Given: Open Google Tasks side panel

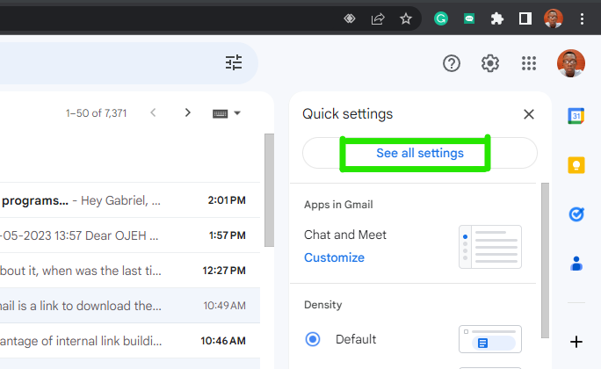Looking at the screenshot, I should pos(576,214).
